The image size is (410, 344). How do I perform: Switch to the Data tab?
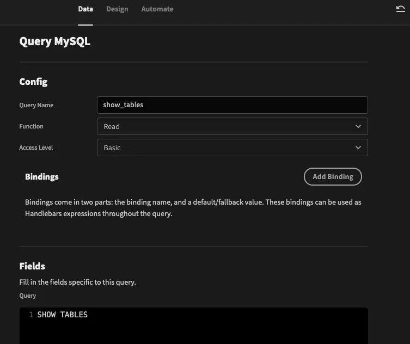tap(85, 9)
